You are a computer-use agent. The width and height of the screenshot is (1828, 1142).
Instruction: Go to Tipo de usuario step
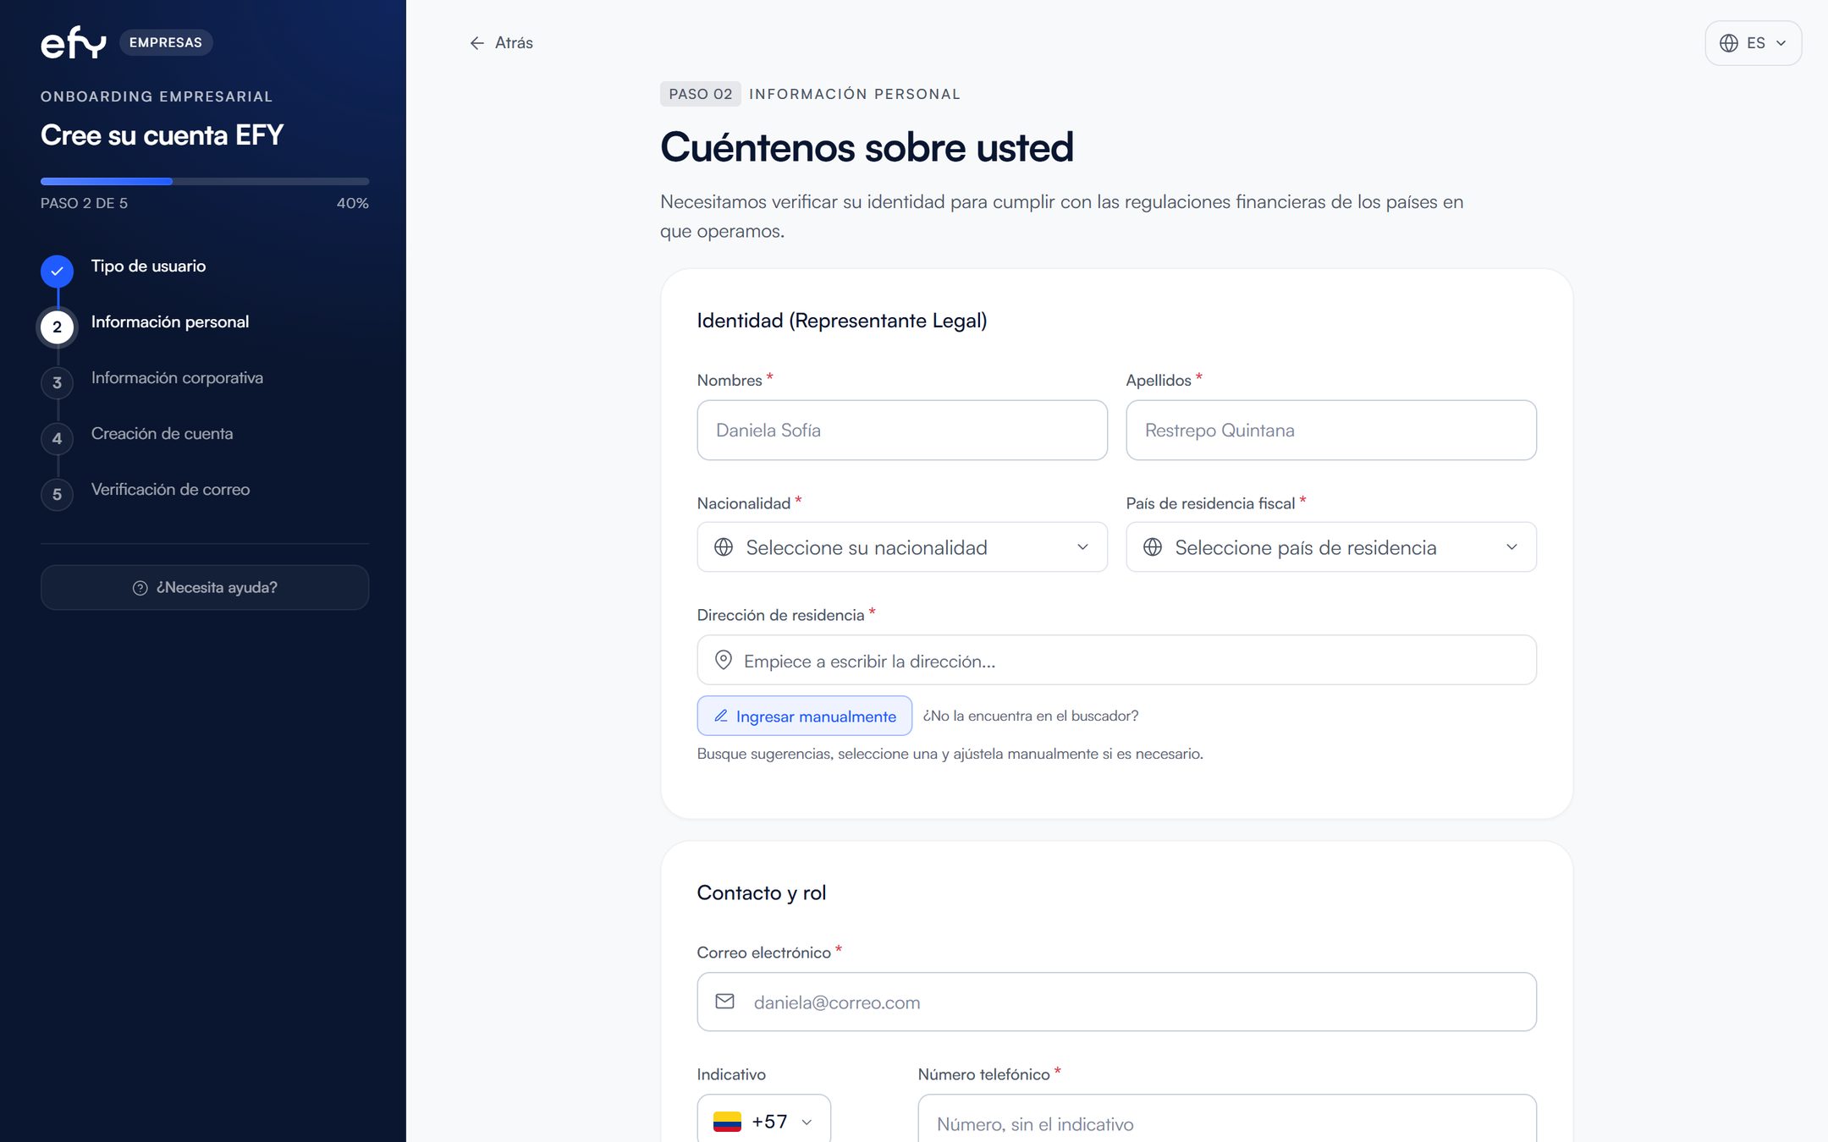(148, 266)
